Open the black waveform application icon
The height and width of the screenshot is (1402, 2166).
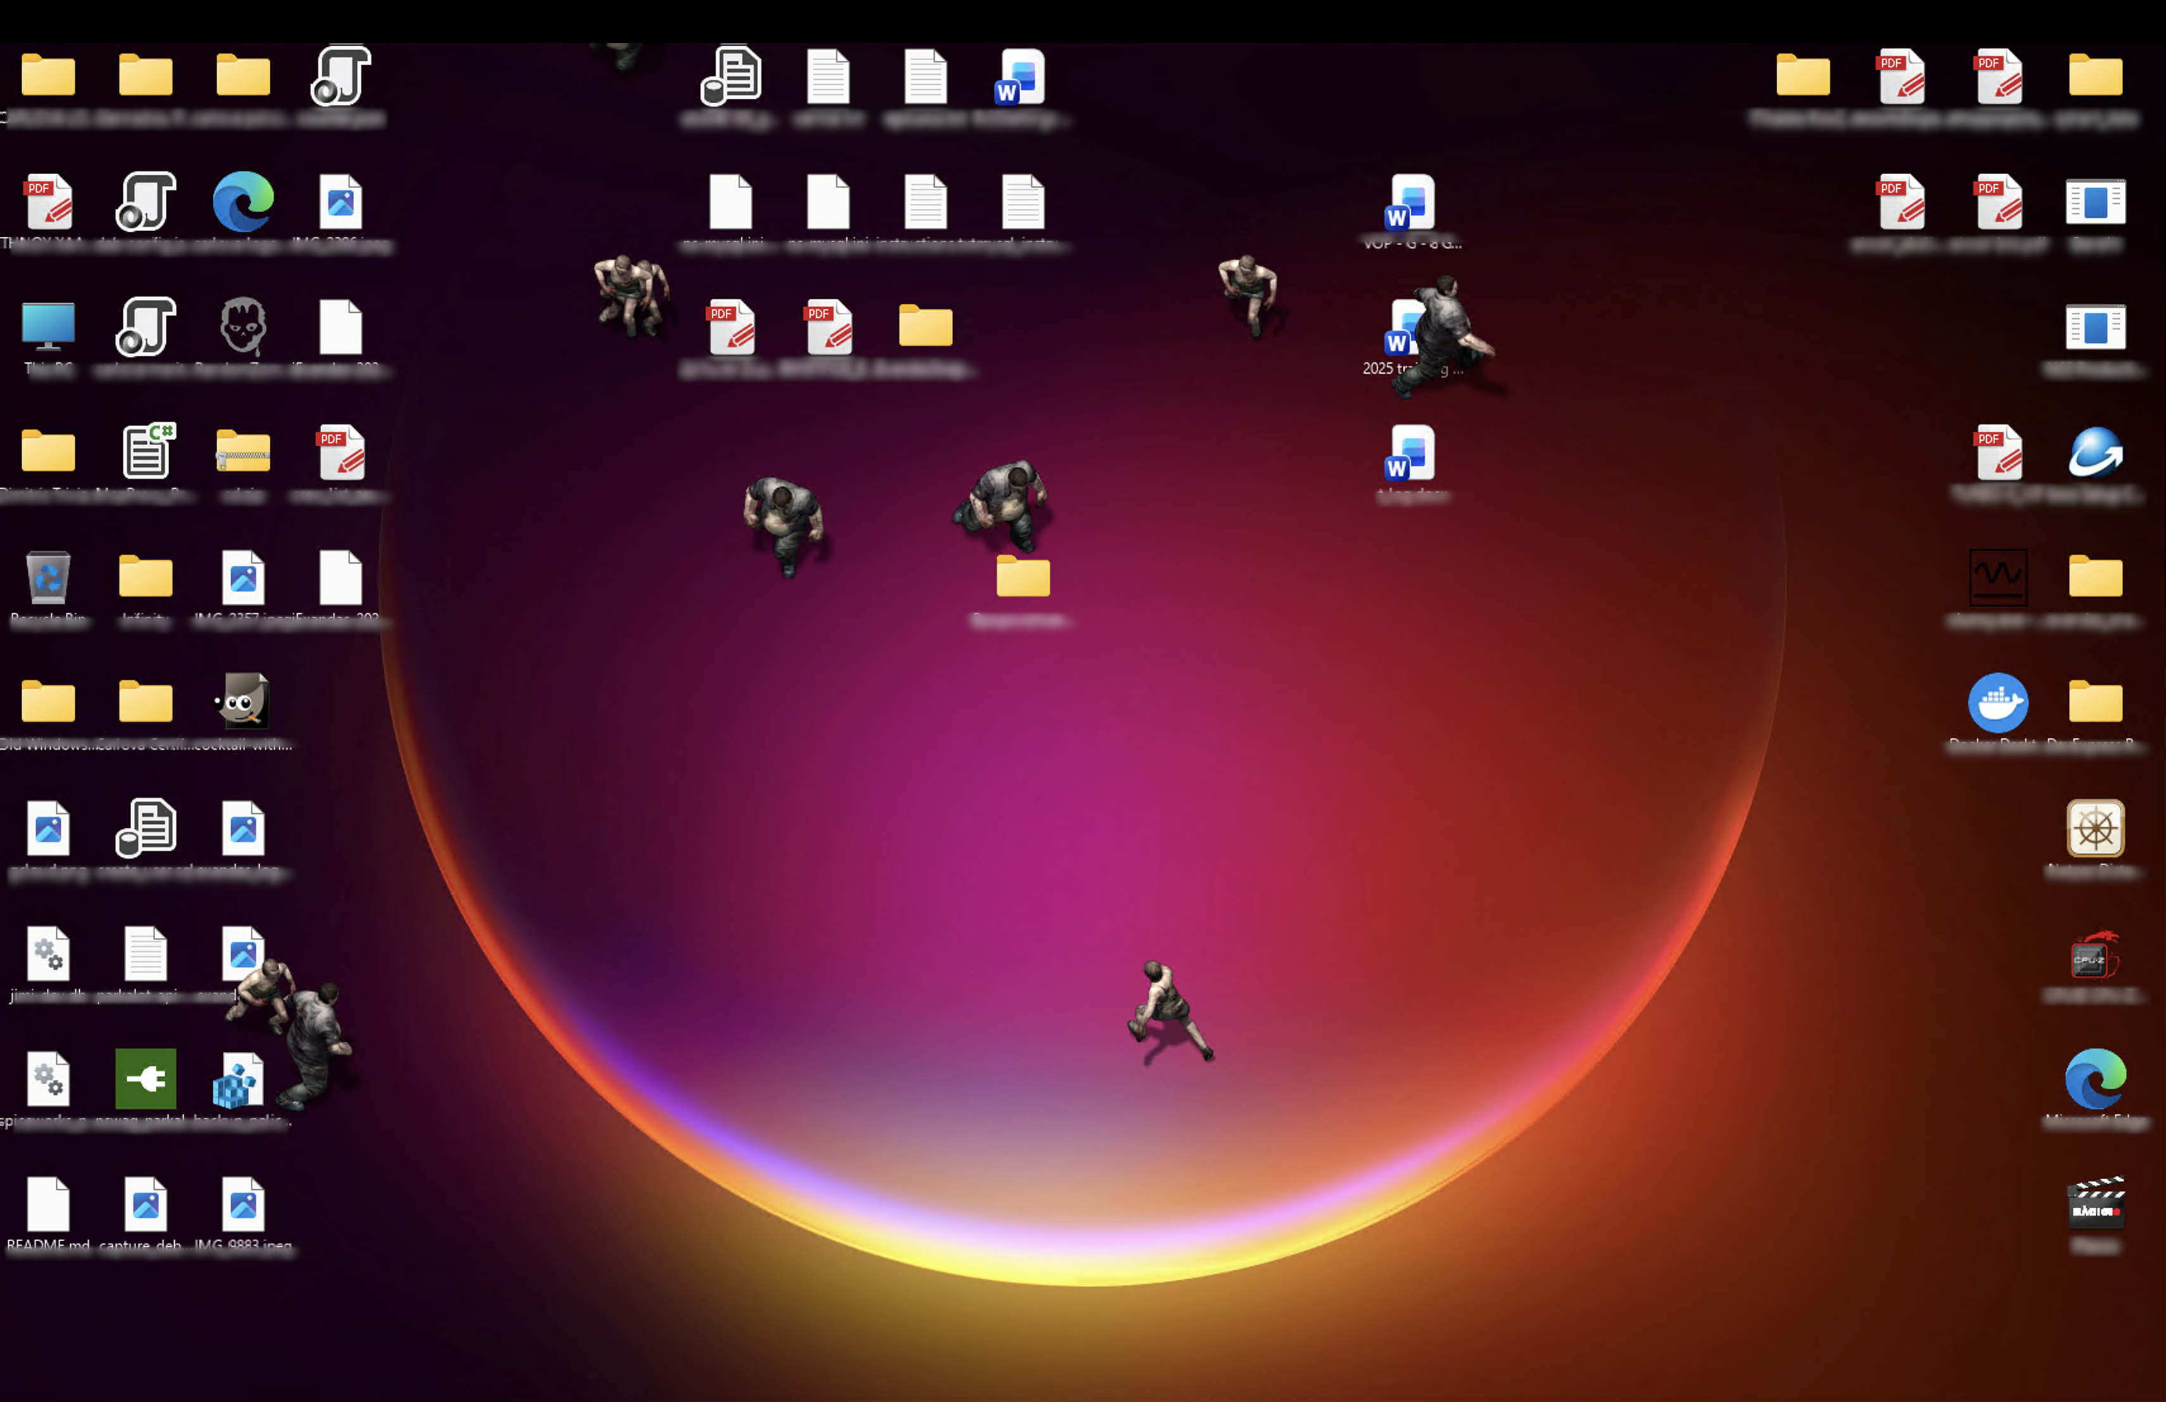(1998, 577)
